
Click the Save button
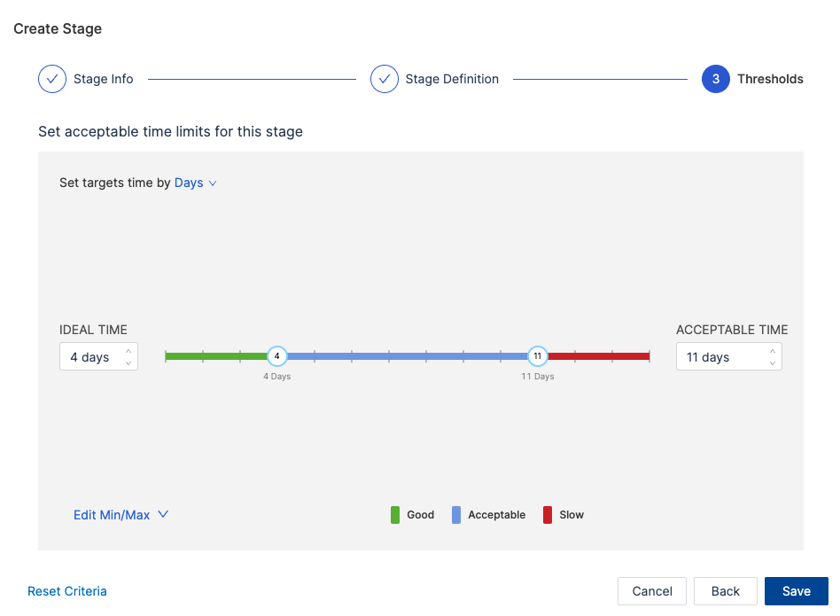pos(796,591)
